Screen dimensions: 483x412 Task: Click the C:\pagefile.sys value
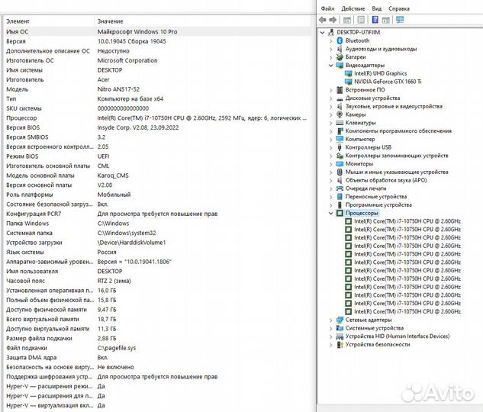click(x=117, y=348)
